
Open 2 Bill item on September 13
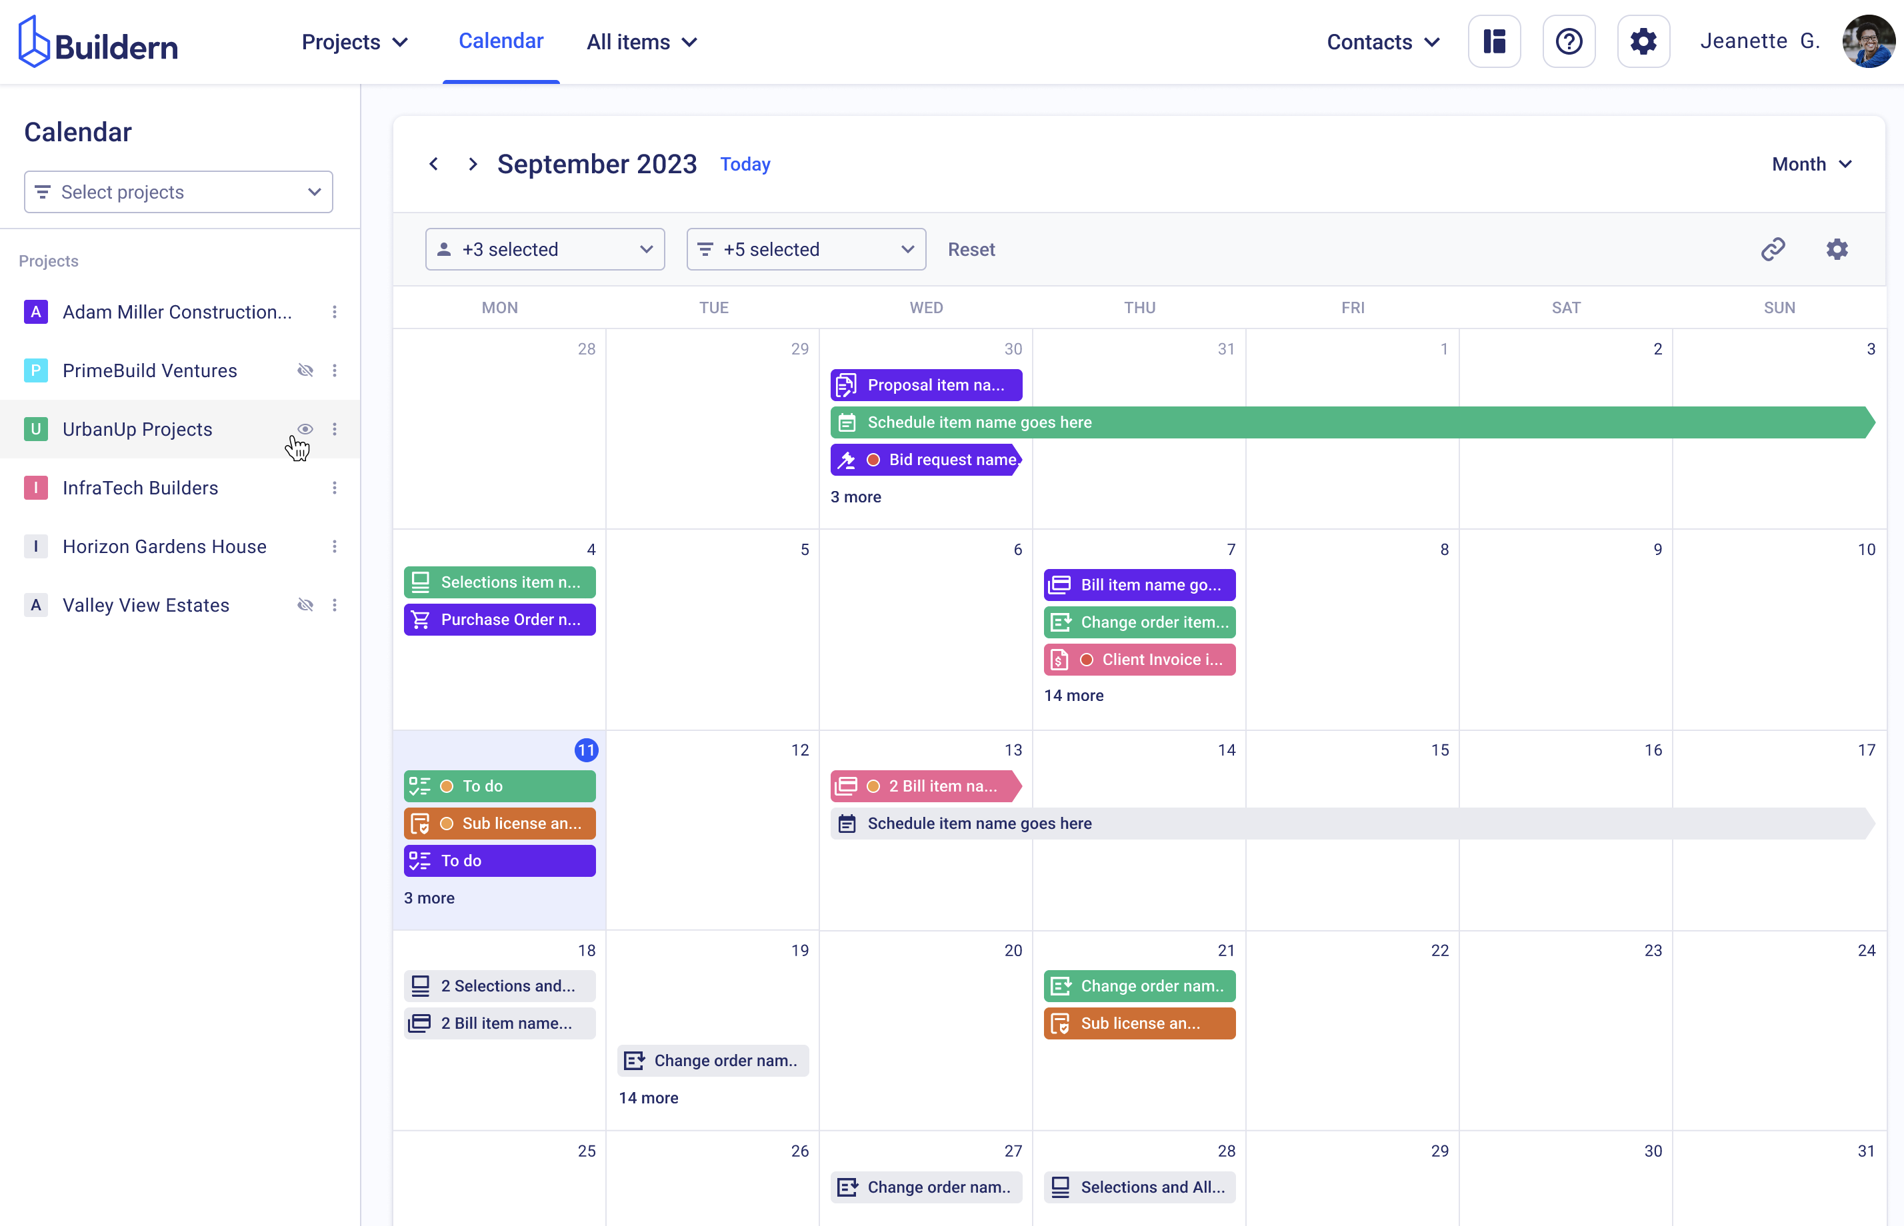[926, 786]
